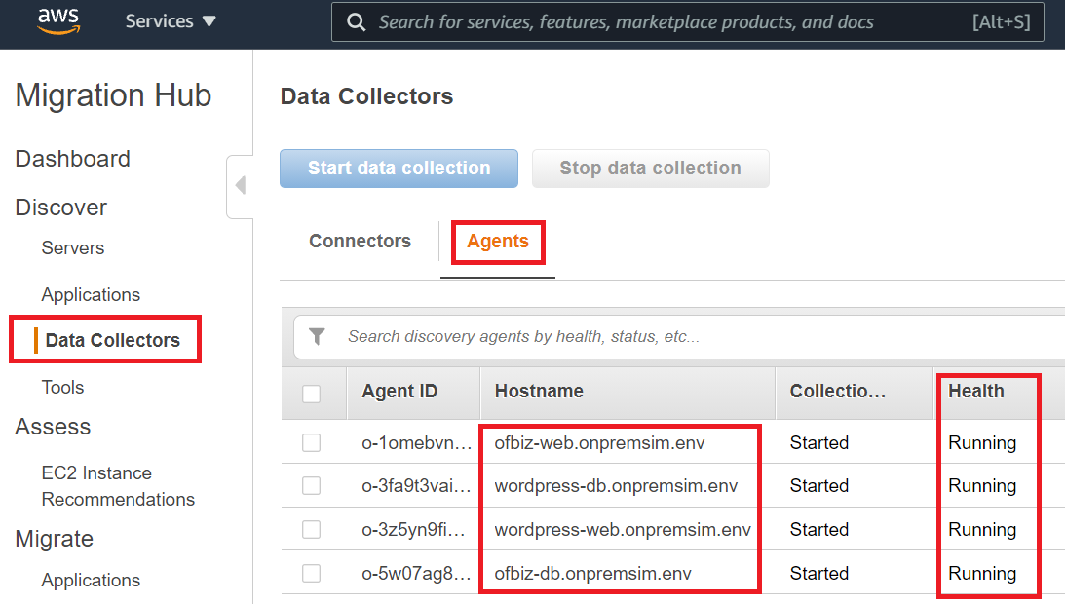Go to Servers under Discover
This screenshot has height=604, width=1065.
pos(73,248)
